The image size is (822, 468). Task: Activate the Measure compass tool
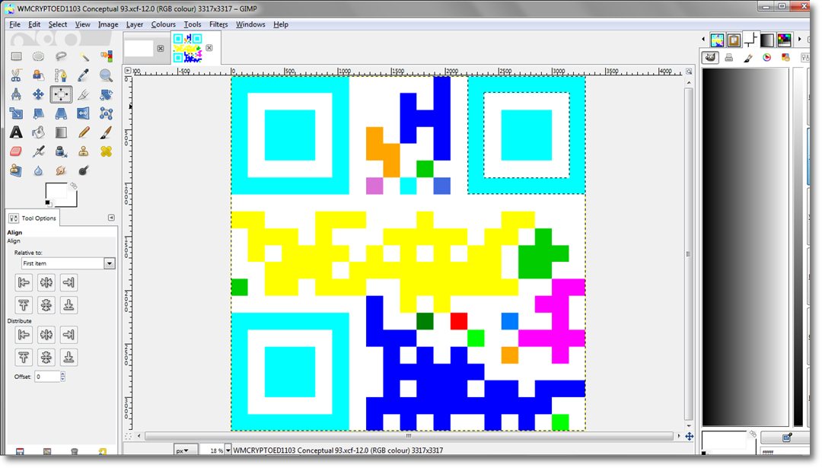coord(16,94)
